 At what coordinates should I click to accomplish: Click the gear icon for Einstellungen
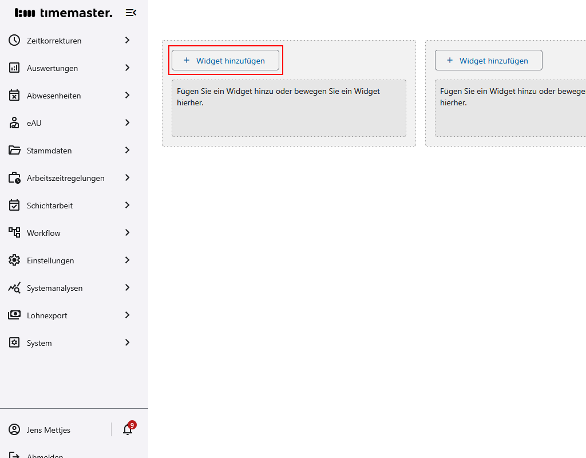(x=14, y=260)
